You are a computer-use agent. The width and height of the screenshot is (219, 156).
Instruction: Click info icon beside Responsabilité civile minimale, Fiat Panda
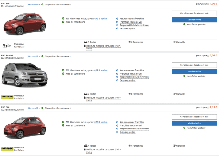(117, 77)
